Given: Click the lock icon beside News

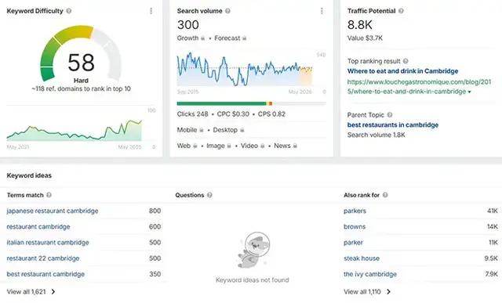Looking at the screenshot, I should click(295, 146).
